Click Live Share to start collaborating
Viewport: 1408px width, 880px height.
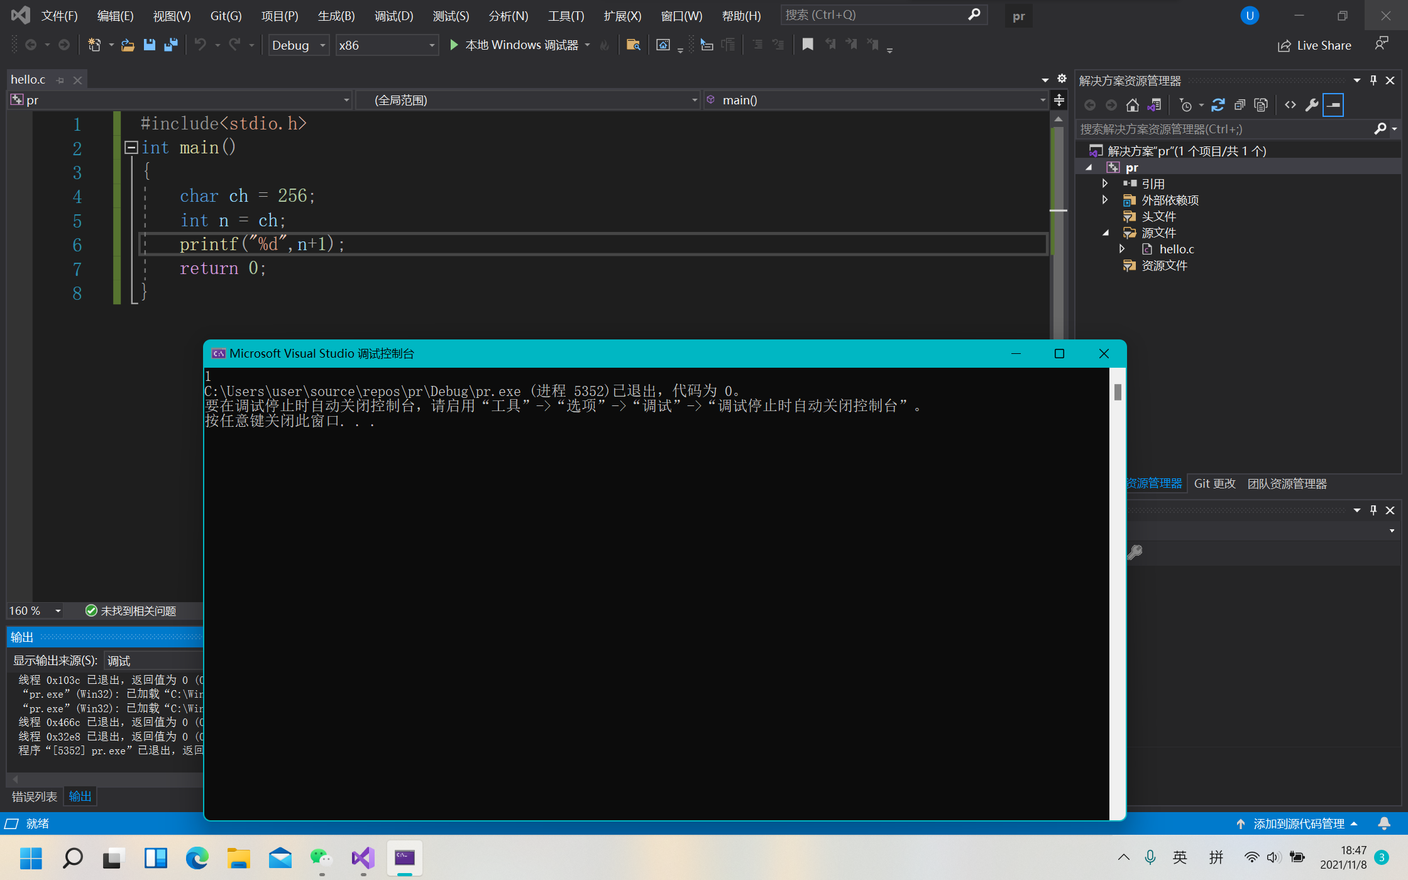click(1314, 45)
